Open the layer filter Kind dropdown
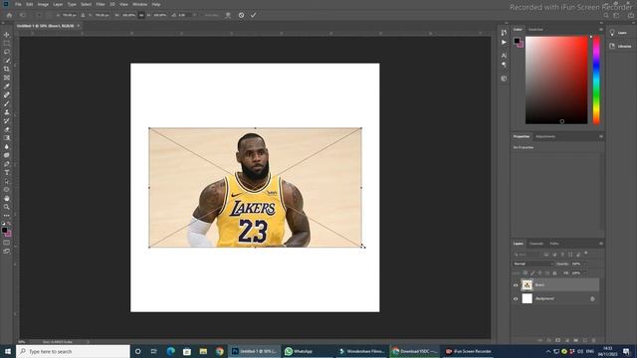 pos(527,255)
